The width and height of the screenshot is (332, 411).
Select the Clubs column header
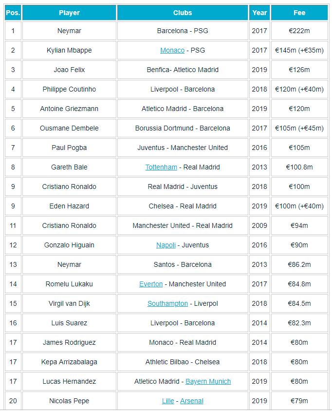pyautogui.click(x=183, y=13)
